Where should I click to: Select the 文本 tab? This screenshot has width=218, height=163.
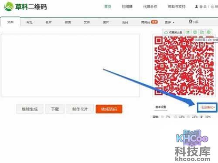click(10, 22)
